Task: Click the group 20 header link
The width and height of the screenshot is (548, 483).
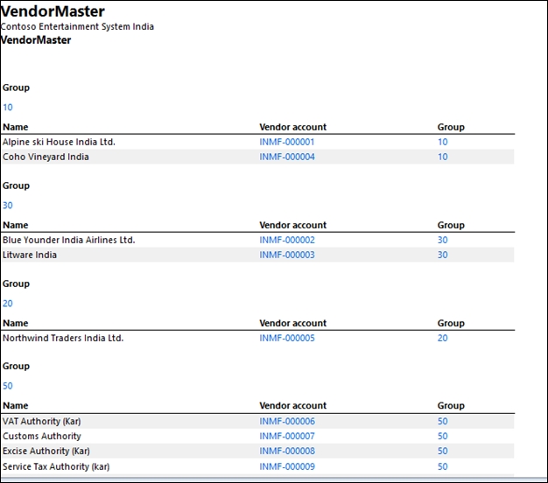Action: pyautogui.click(x=8, y=304)
